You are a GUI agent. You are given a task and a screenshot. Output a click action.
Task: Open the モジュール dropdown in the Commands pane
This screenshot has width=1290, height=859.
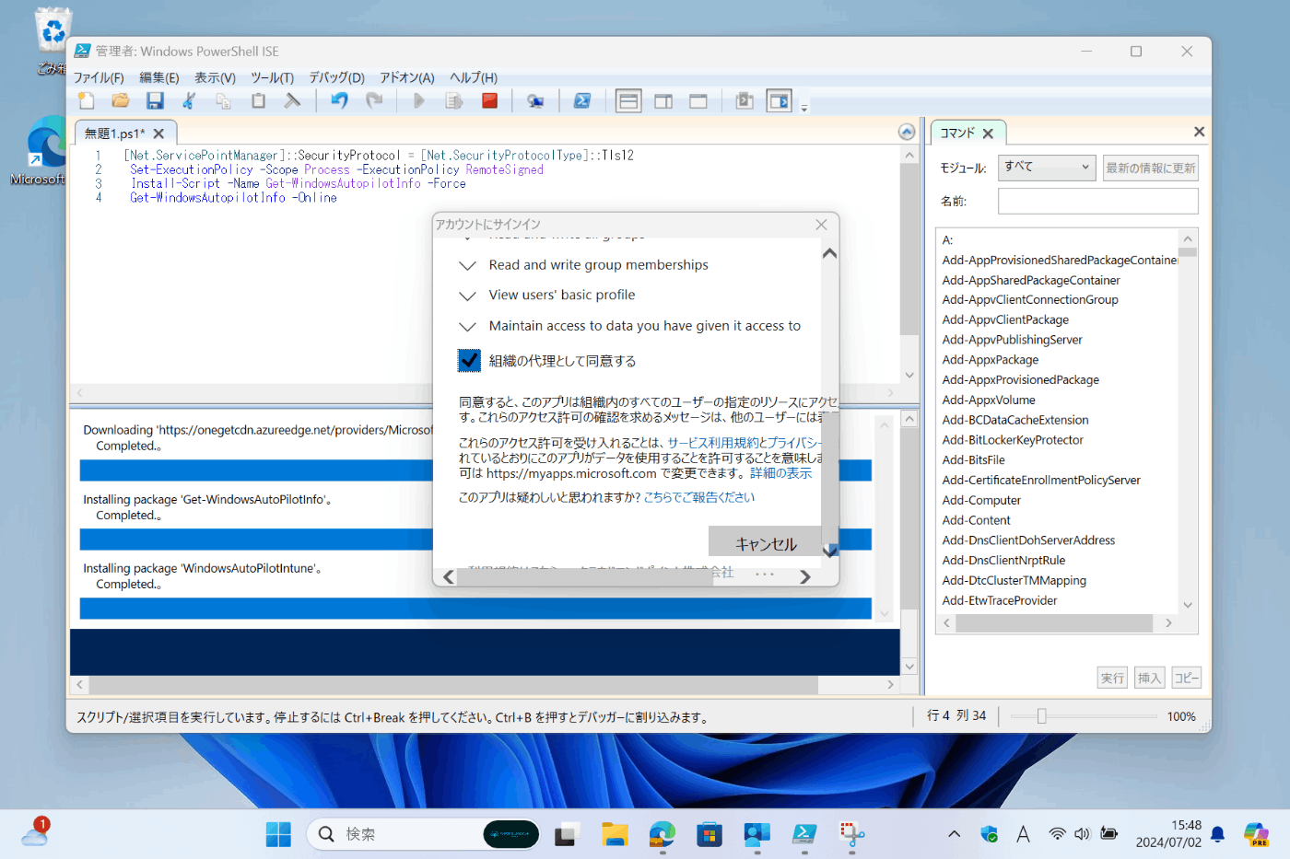click(x=1046, y=167)
